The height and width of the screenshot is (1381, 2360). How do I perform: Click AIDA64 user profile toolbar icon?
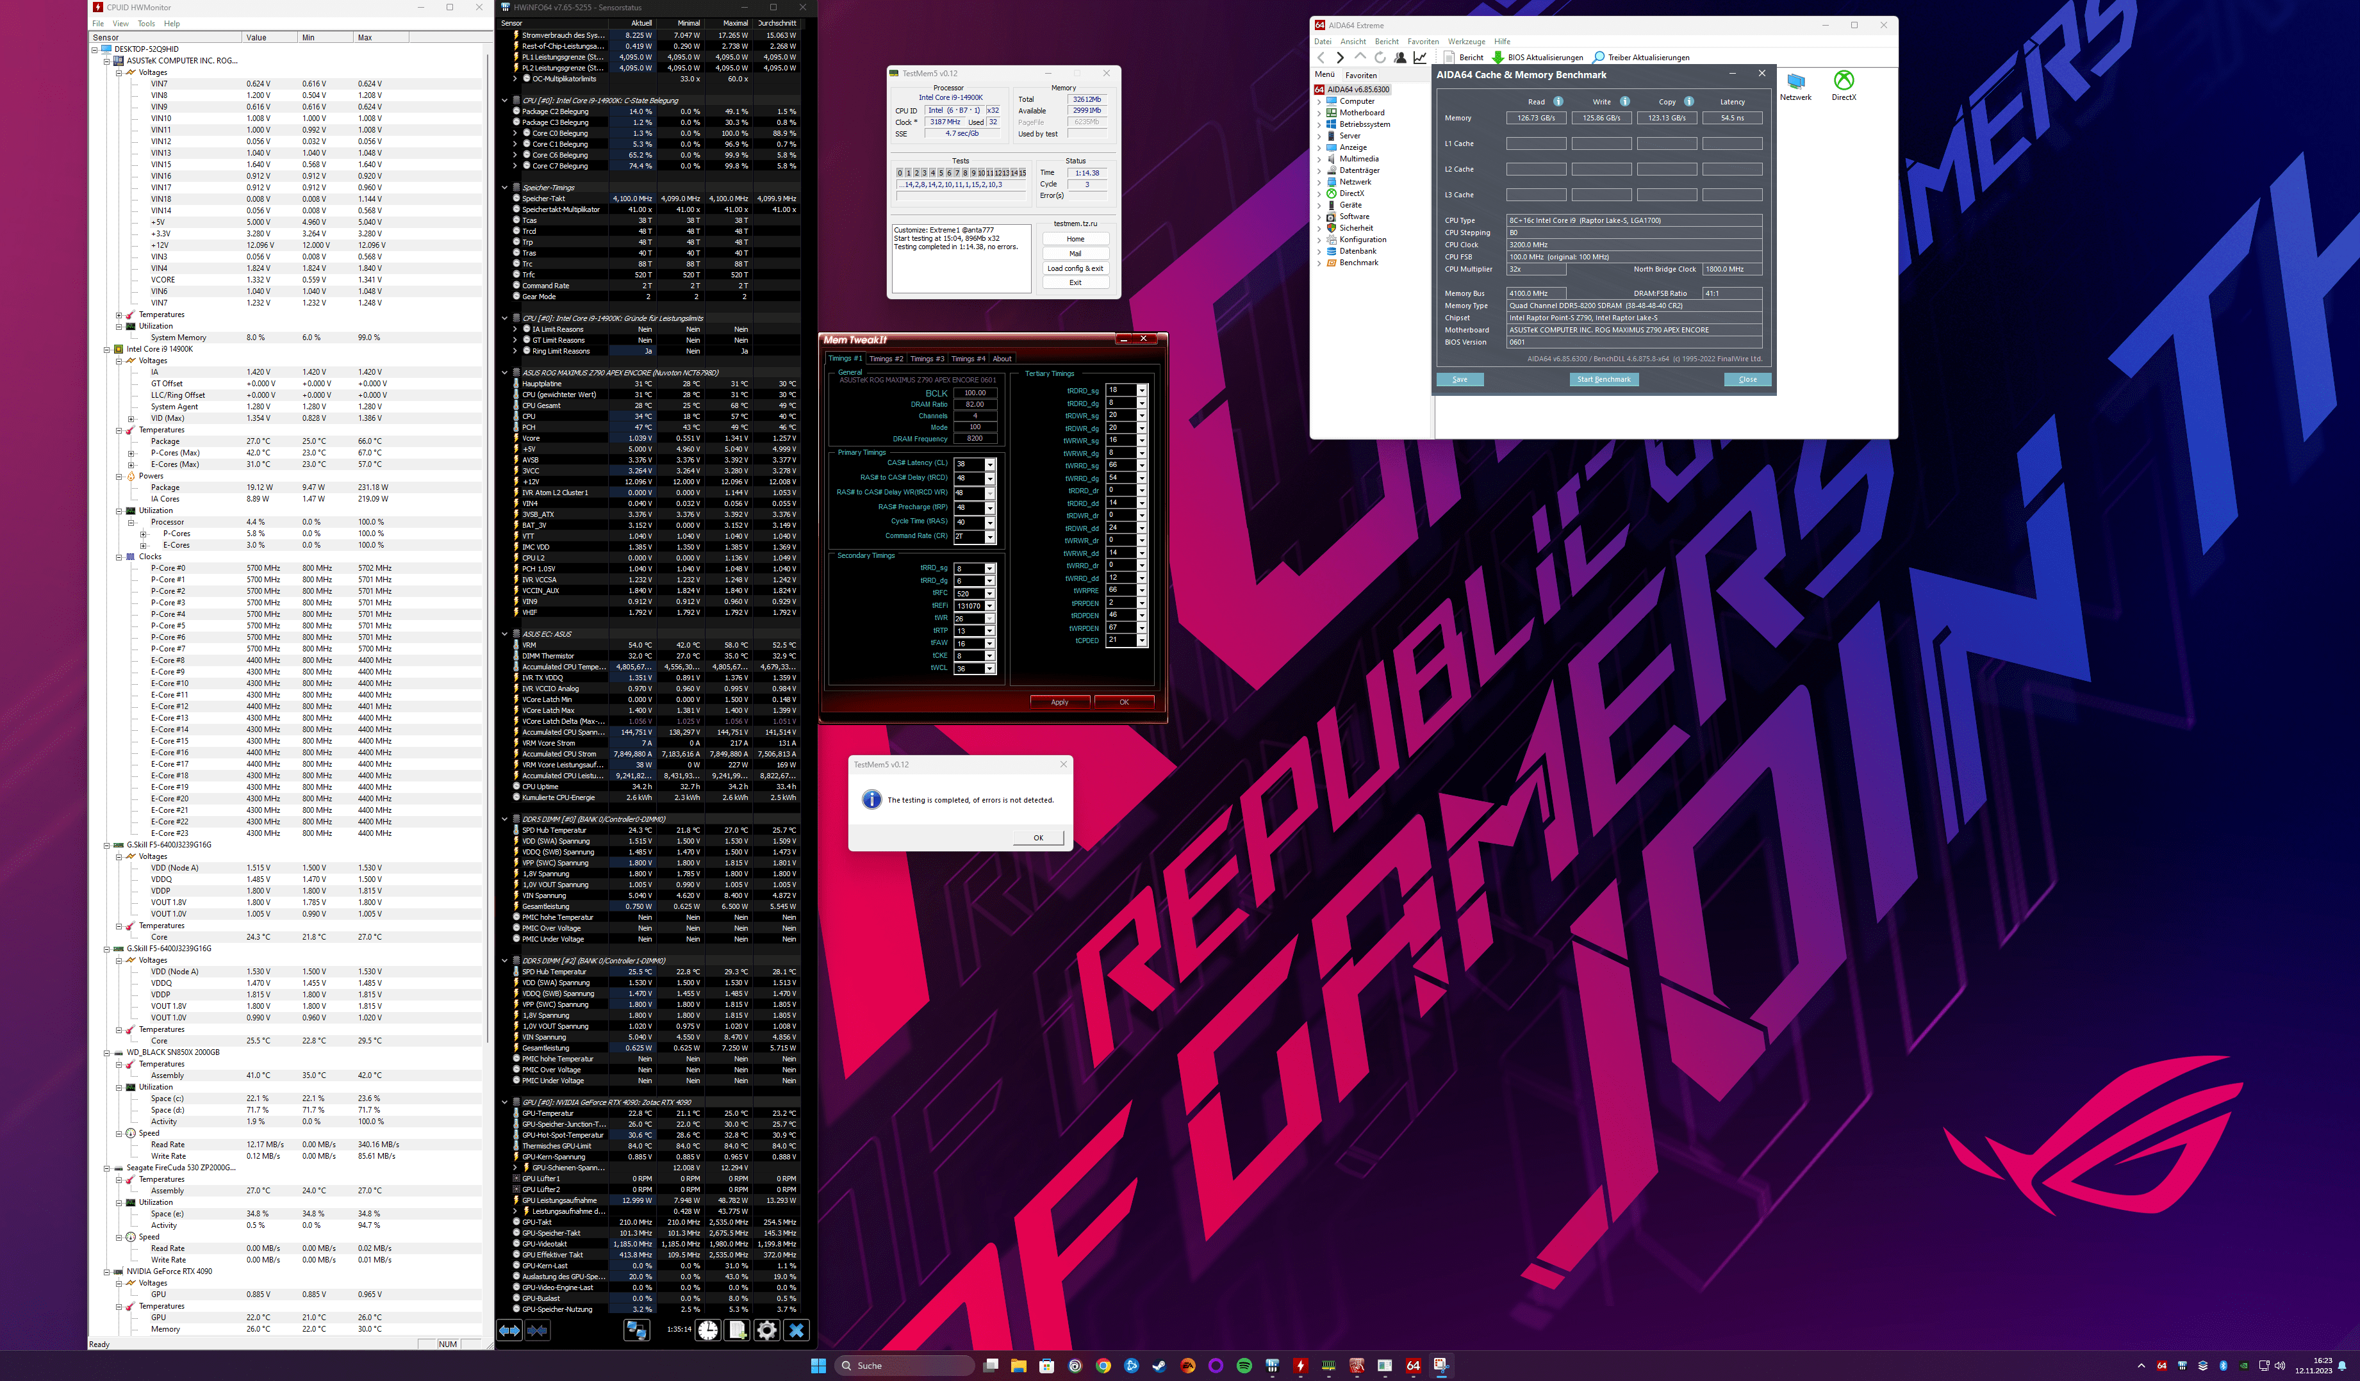tap(1400, 57)
